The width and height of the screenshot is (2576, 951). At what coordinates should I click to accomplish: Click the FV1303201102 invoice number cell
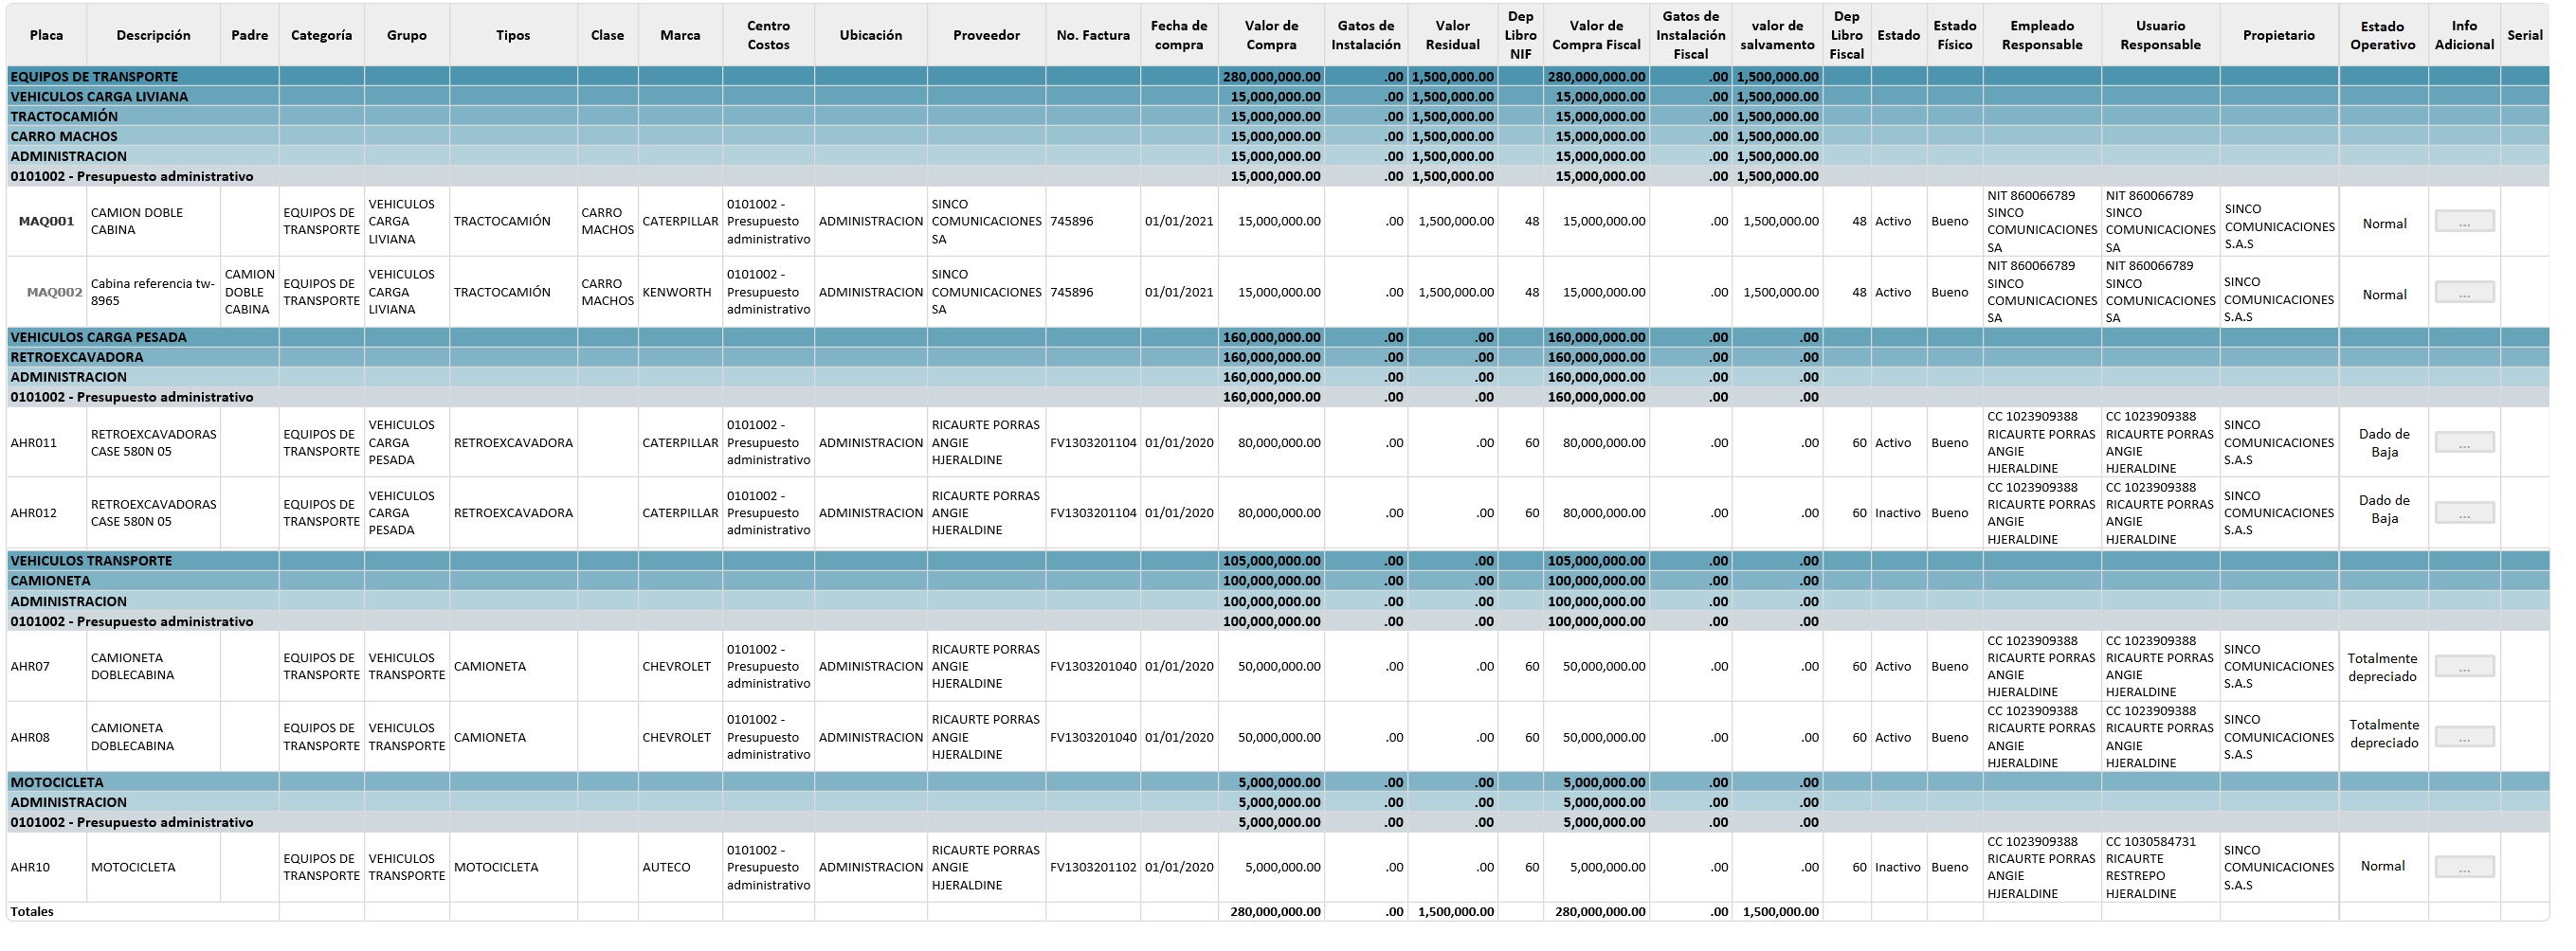1093,867
